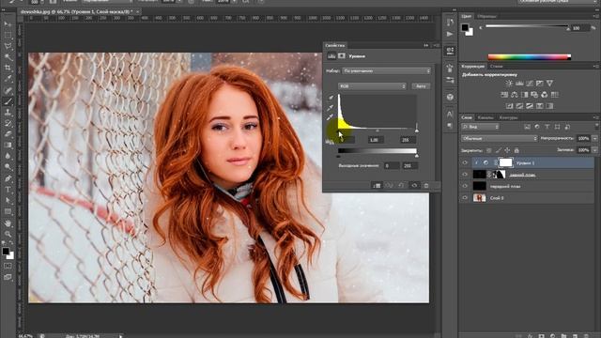Switch to the Paths tab
Screen dimensions: 601x338
509,117
